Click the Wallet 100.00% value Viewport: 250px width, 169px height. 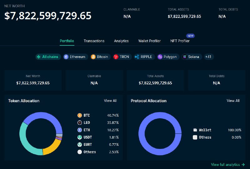pyautogui.click(x=235, y=130)
